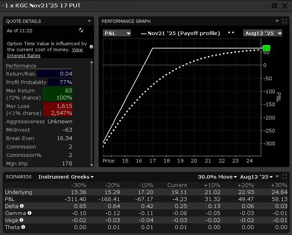292x235 pixels.
Task: Click the +30% column header
Action: (x=279, y=185)
